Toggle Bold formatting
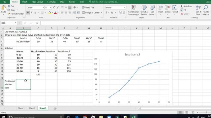 pyautogui.click(x=28, y=12)
